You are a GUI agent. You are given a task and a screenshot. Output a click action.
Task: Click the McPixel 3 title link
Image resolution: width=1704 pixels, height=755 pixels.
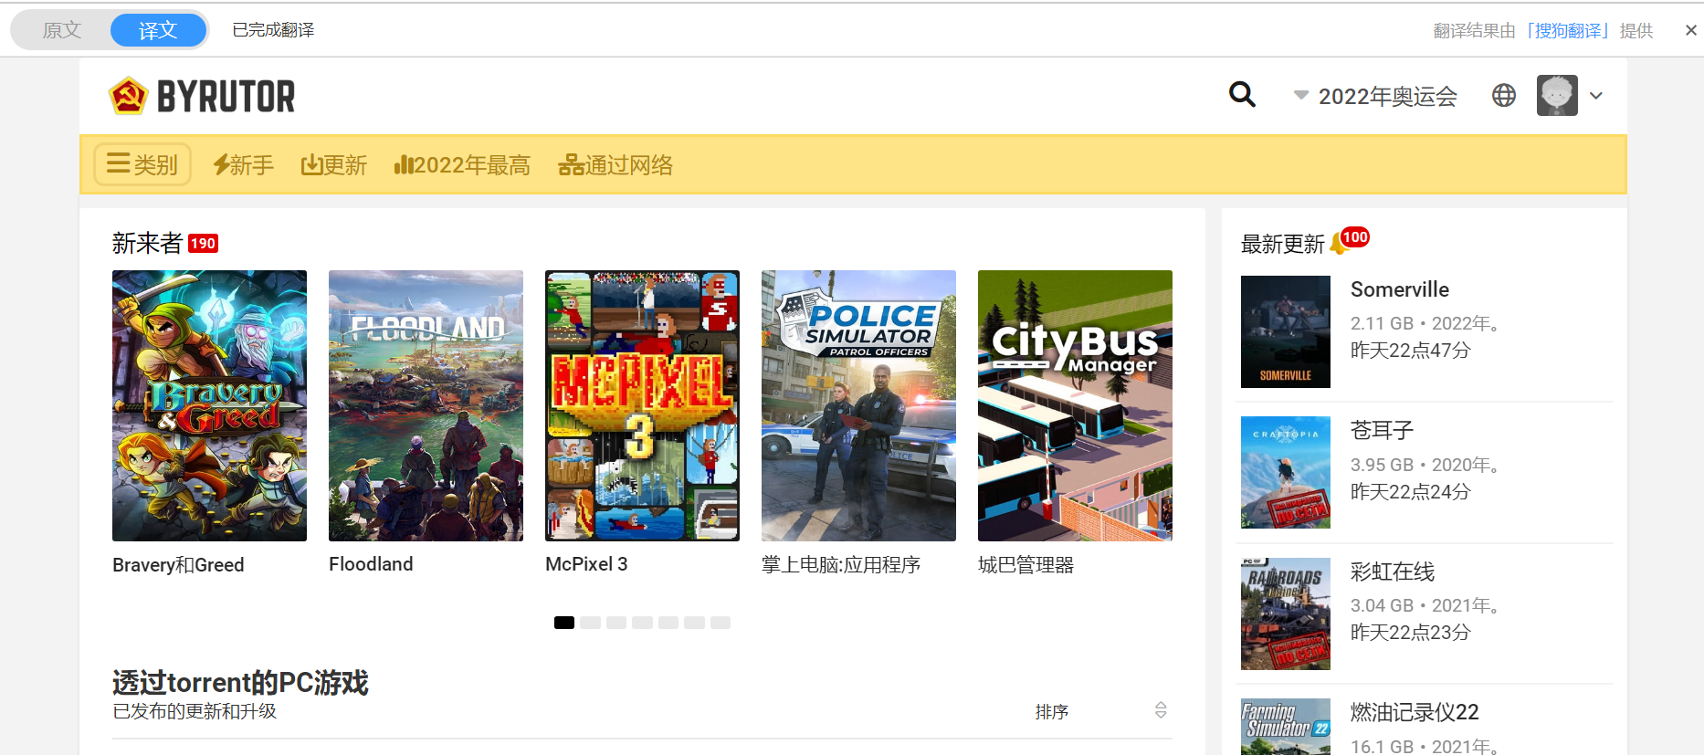586,564
